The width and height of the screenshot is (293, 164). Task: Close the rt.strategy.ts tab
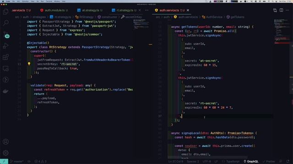140,10
